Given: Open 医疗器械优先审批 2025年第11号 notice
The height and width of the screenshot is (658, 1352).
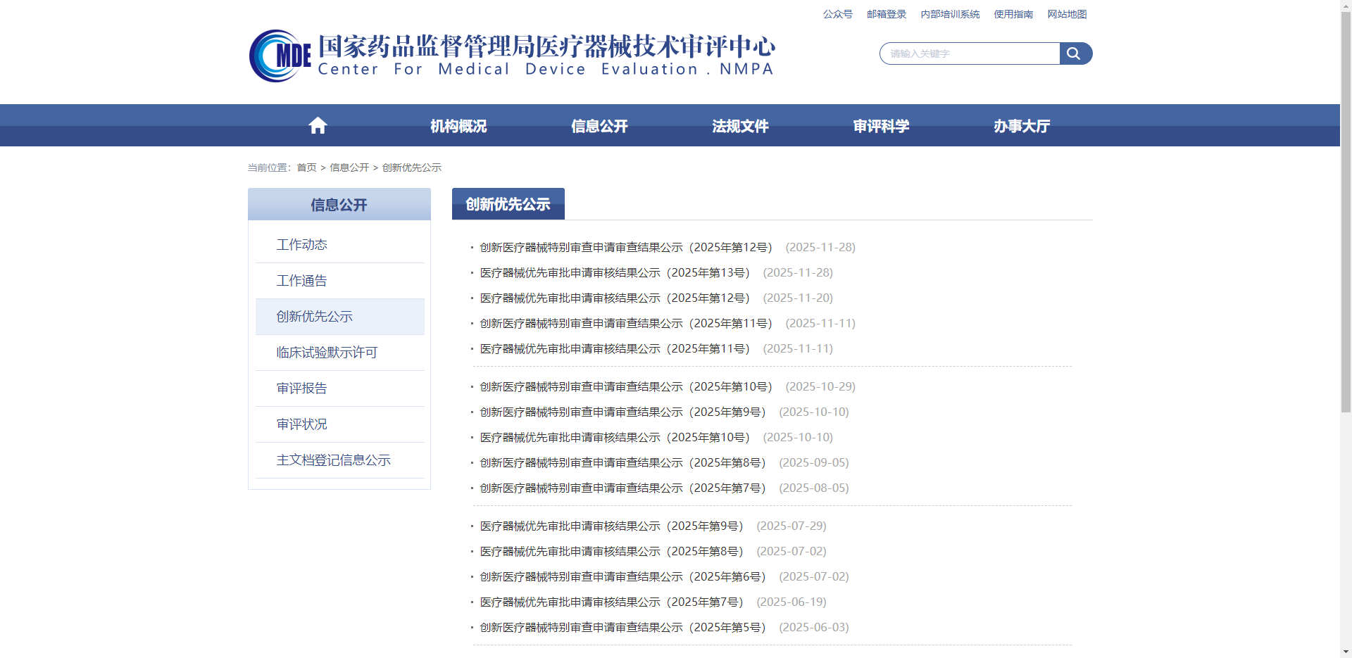Looking at the screenshot, I should pos(615,349).
